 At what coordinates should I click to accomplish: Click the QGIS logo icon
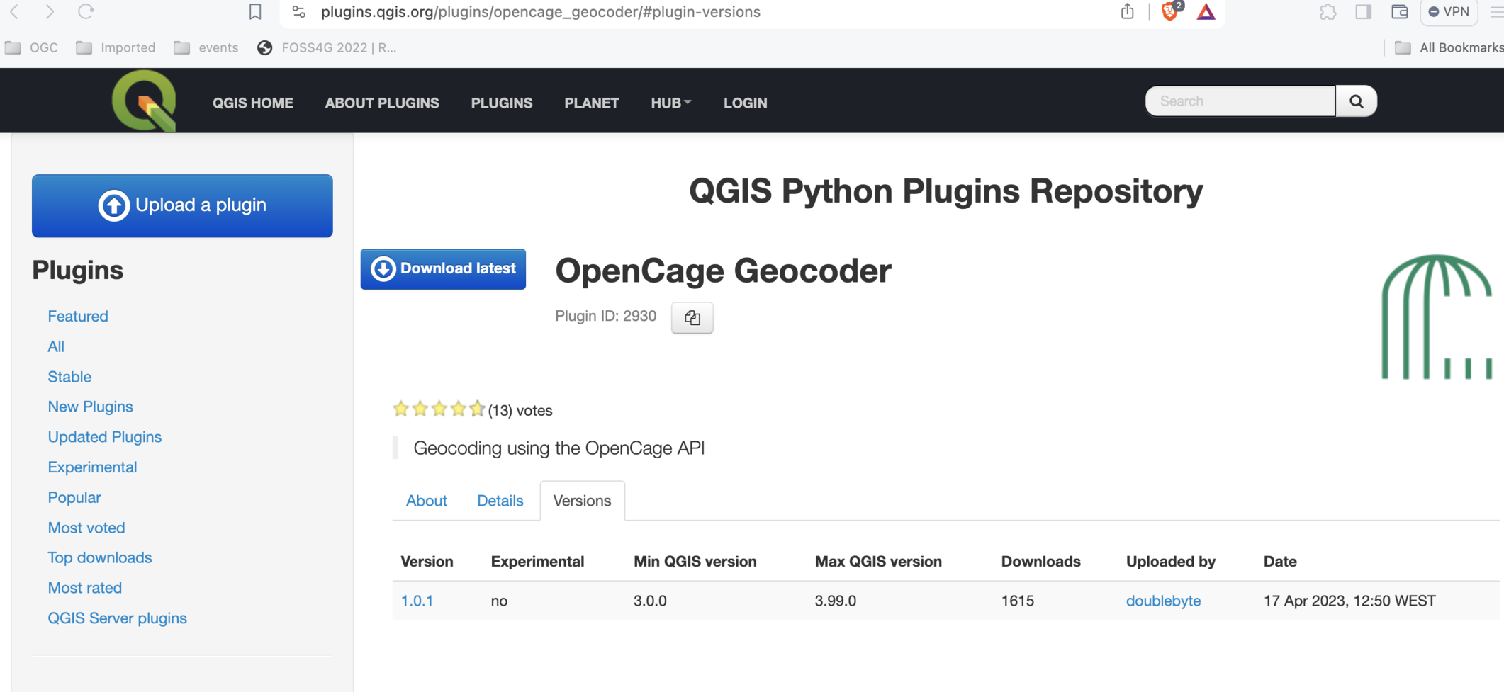point(144,101)
